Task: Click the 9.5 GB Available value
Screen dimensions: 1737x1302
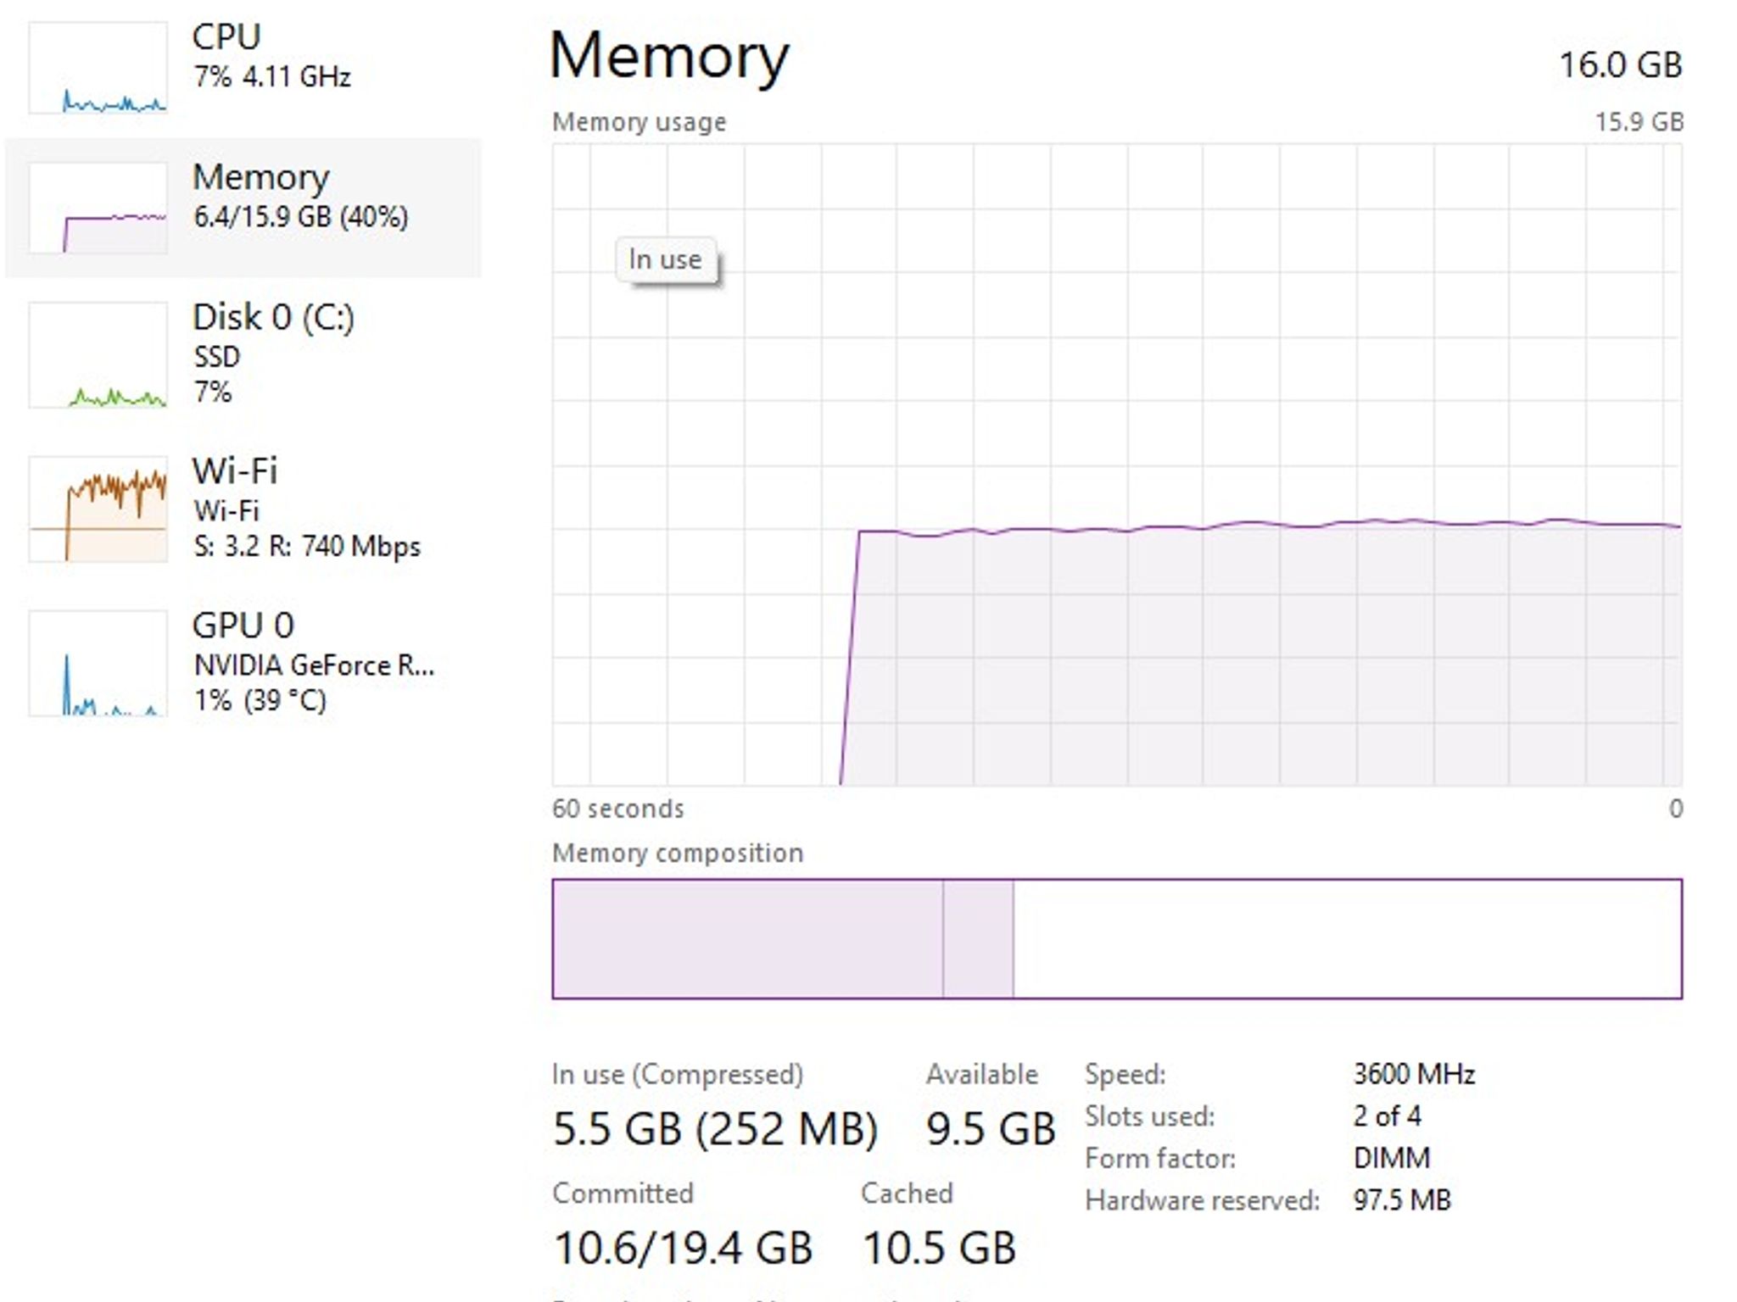Action: [x=991, y=1129]
